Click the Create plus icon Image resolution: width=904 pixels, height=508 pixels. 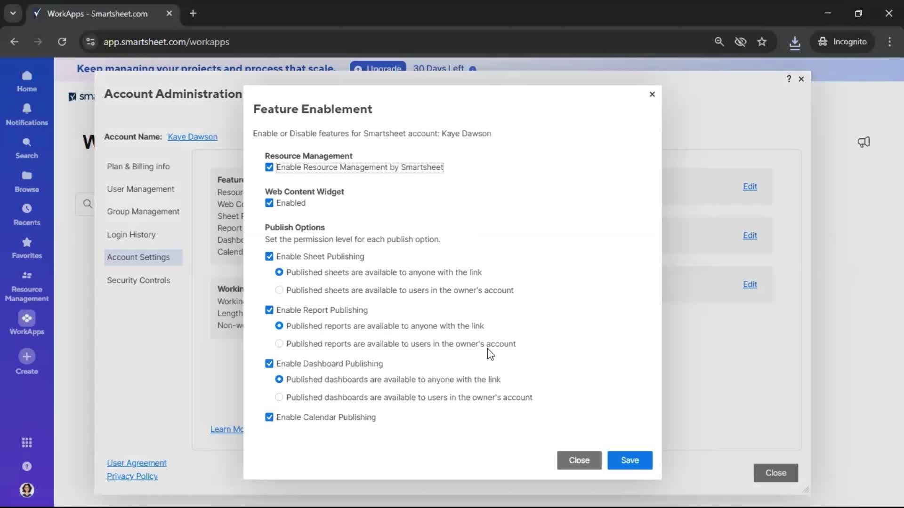27,357
